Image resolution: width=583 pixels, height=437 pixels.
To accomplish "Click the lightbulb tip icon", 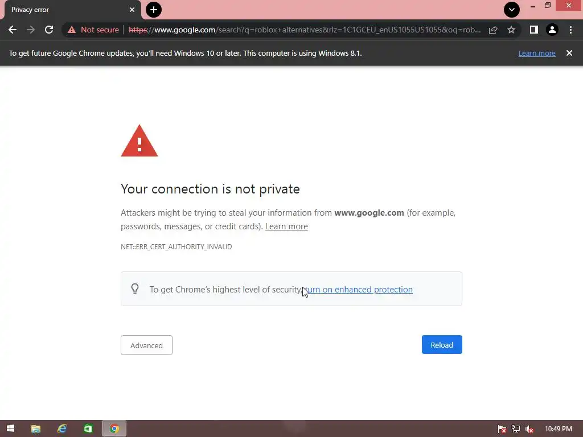I will 135,288.
